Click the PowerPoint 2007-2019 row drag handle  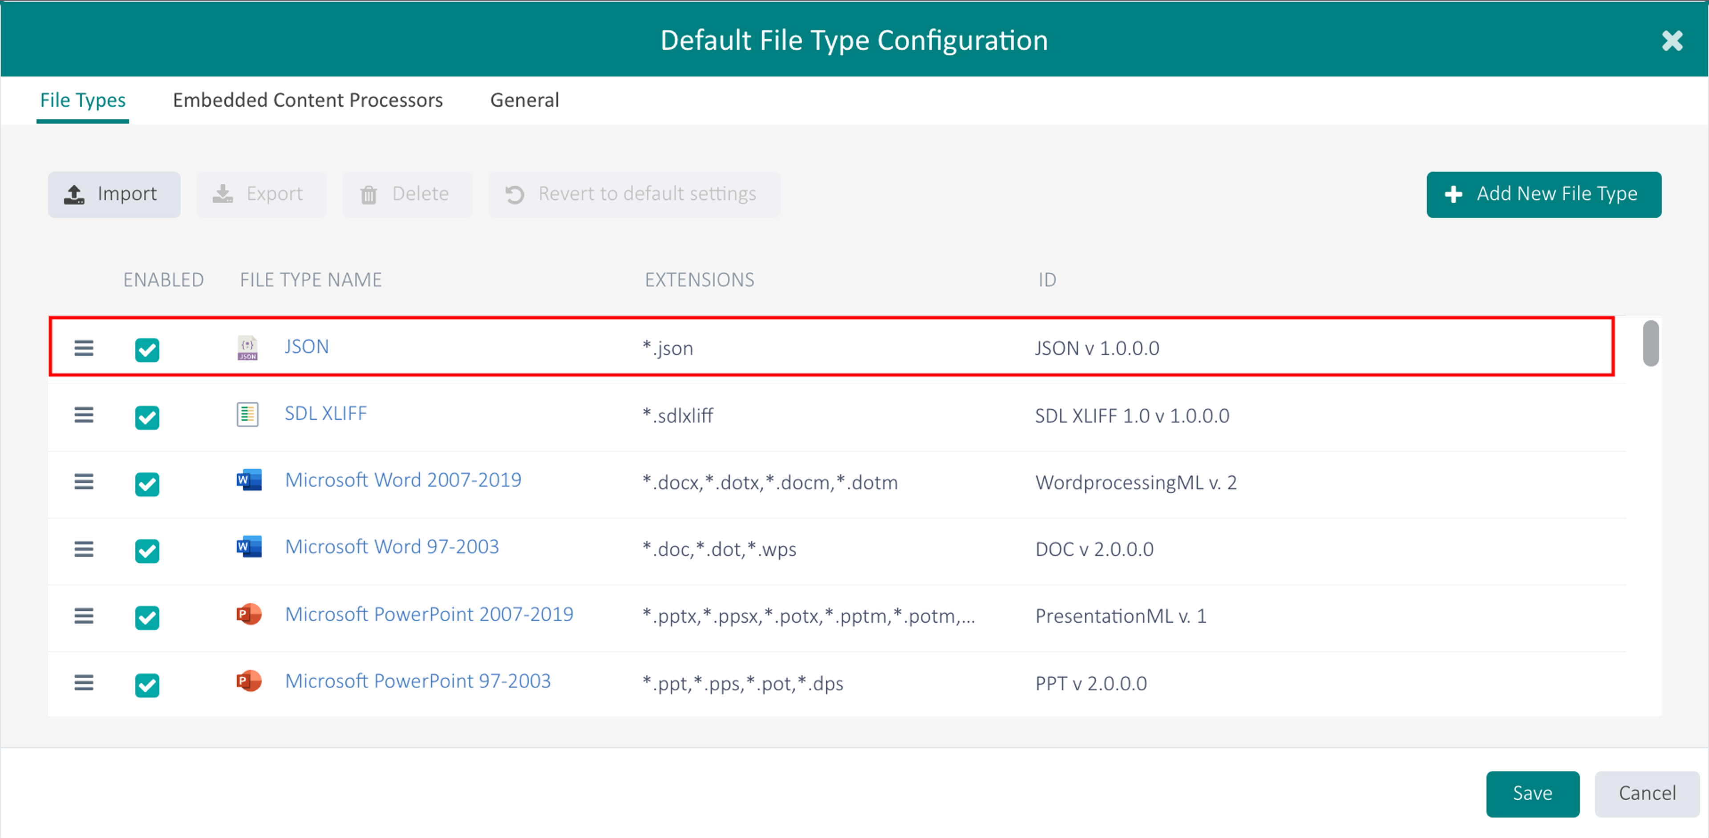pyautogui.click(x=84, y=616)
